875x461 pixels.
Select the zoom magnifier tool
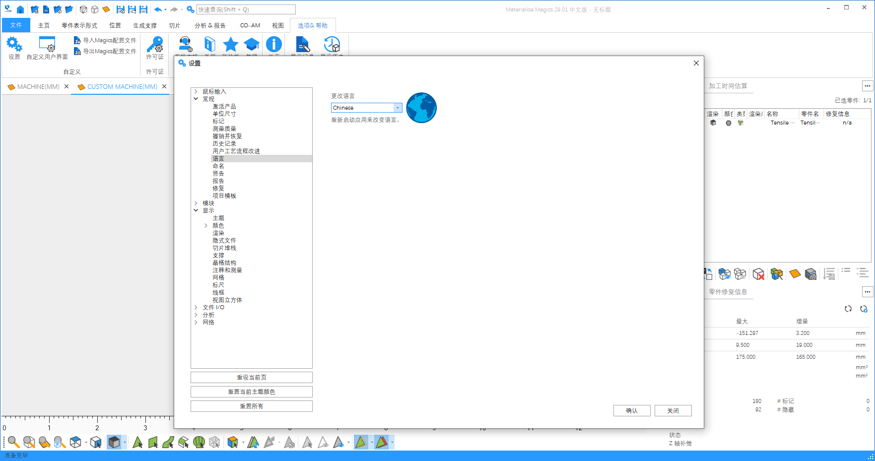13,442
